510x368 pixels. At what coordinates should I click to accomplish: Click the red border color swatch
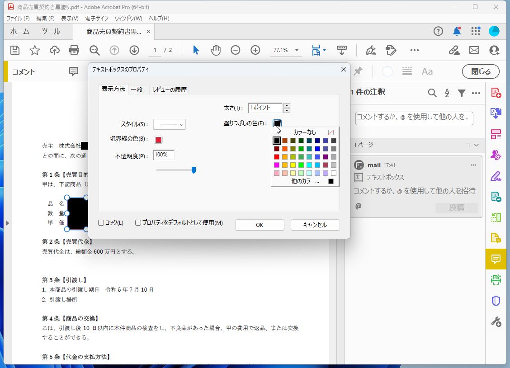coord(158,140)
